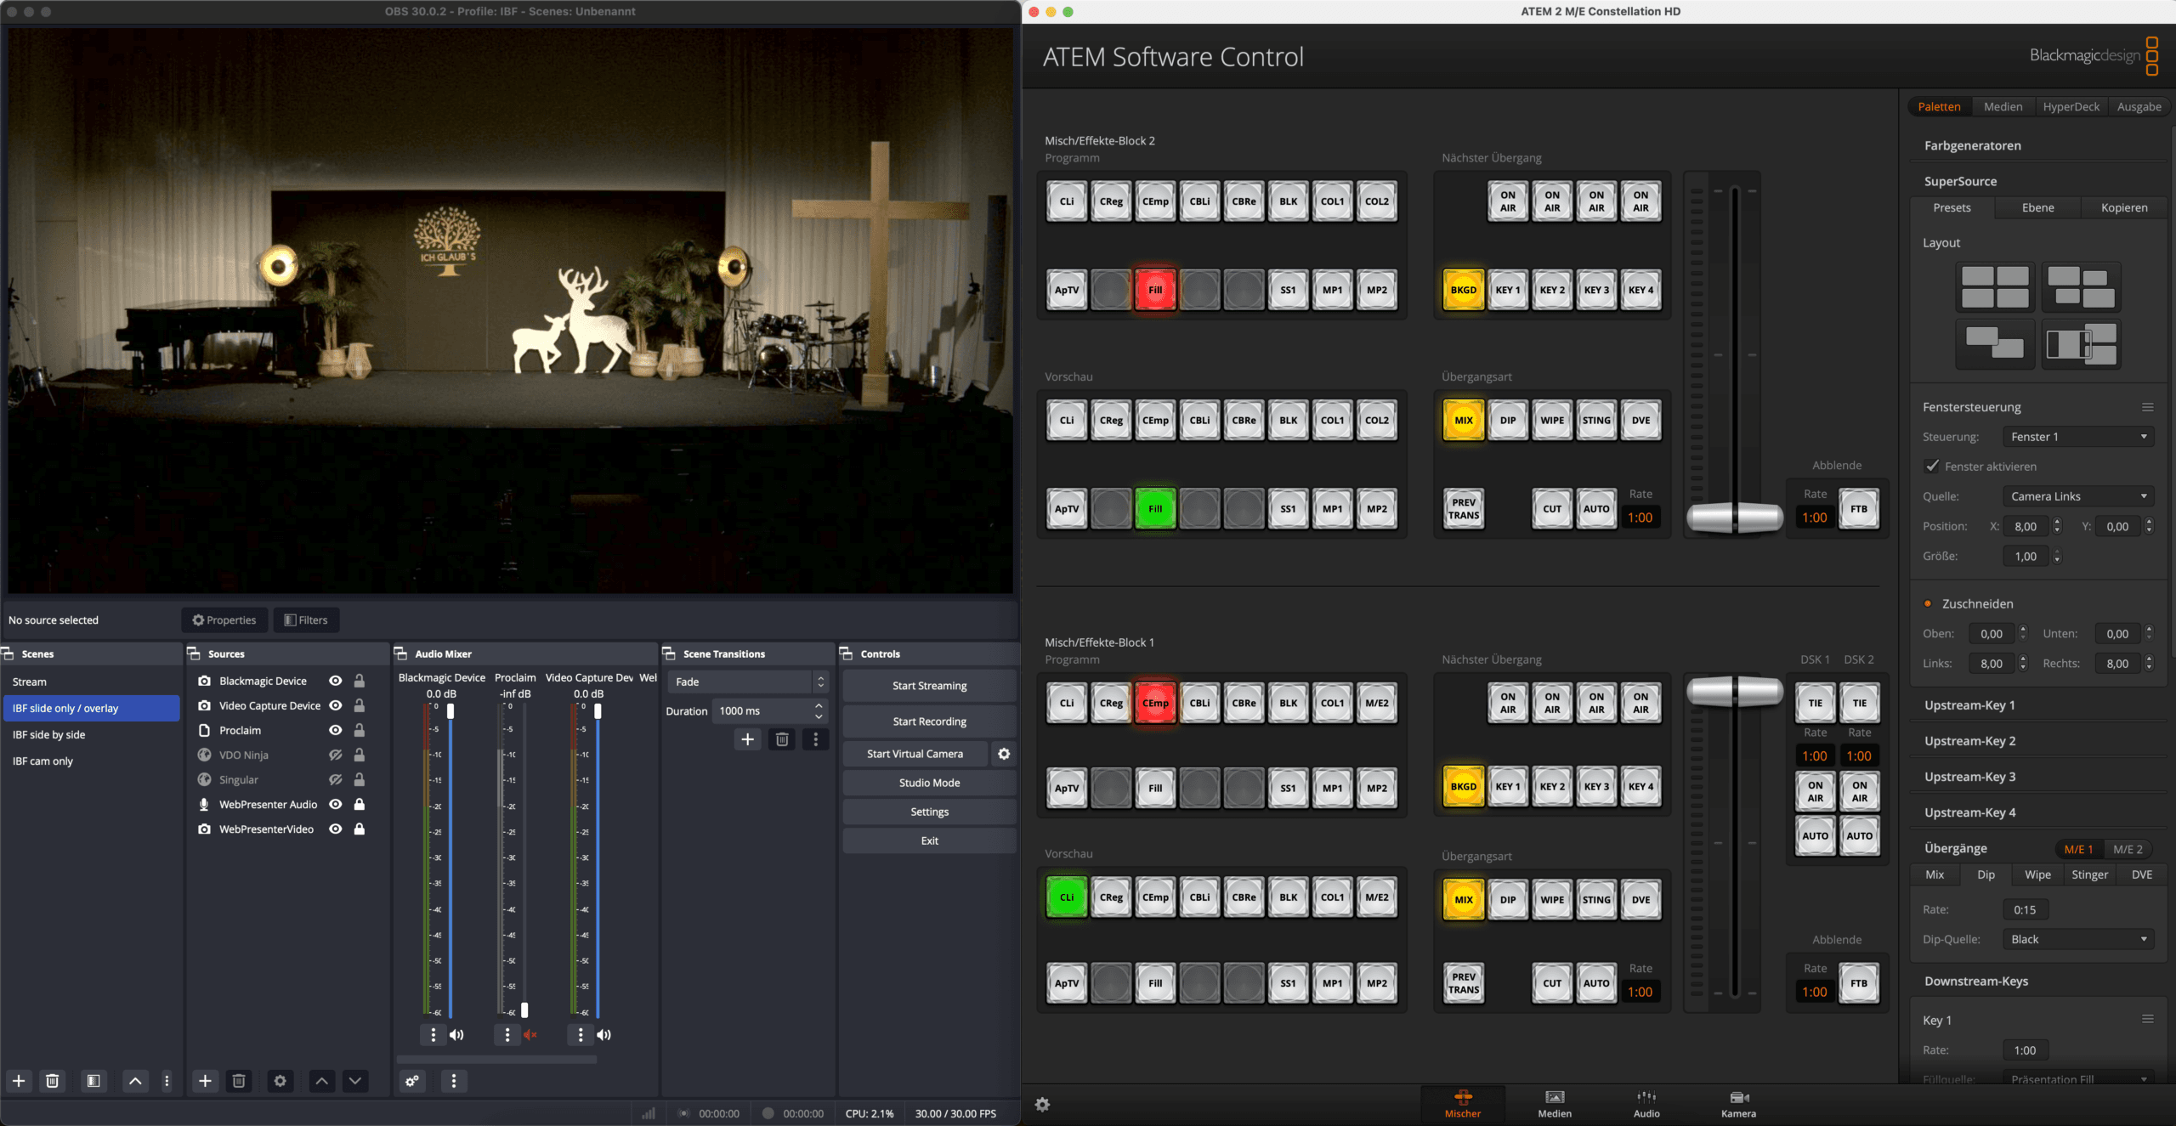
Task: Open ATEM settings gear at bottom left
Action: [x=1042, y=1104]
